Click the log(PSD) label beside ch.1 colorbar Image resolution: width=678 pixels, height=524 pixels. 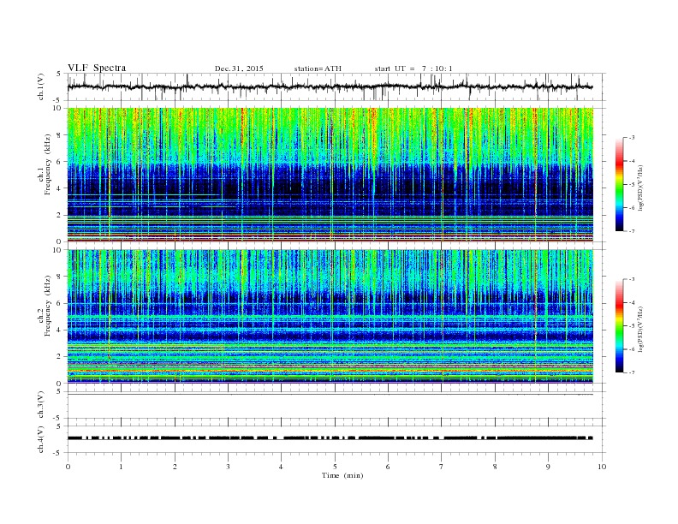(x=640, y=188)
